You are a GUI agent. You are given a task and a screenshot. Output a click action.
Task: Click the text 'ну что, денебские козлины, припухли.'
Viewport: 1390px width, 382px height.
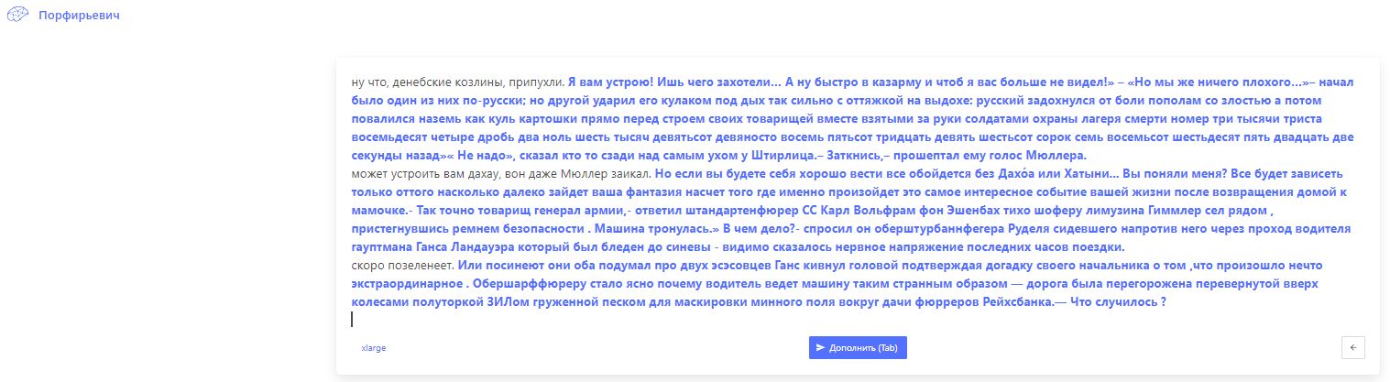[457, 82]
